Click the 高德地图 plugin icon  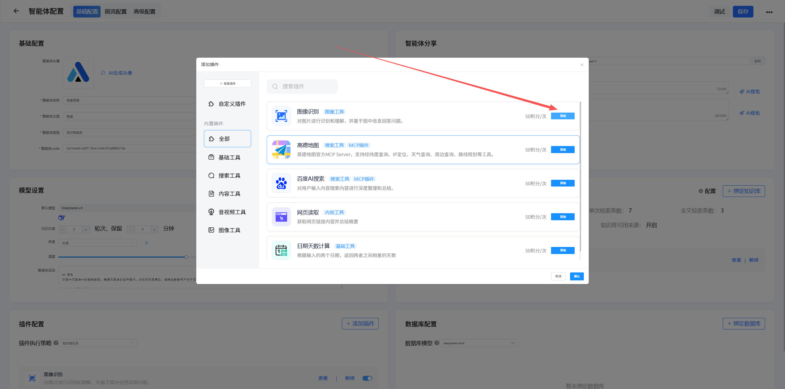(281, 150)
